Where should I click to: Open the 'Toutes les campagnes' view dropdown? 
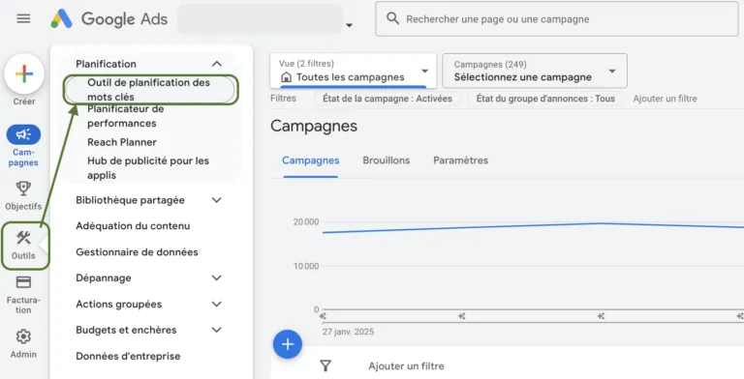(x=353, y=72)
